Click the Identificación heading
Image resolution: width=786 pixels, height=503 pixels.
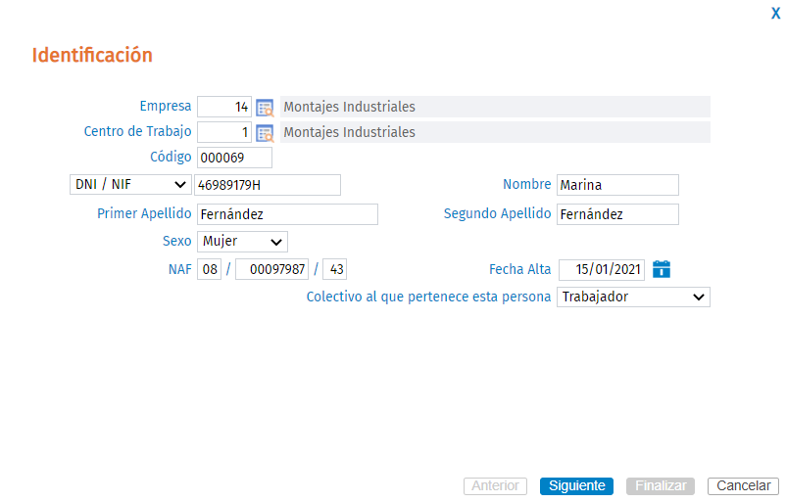pos(92,55)
